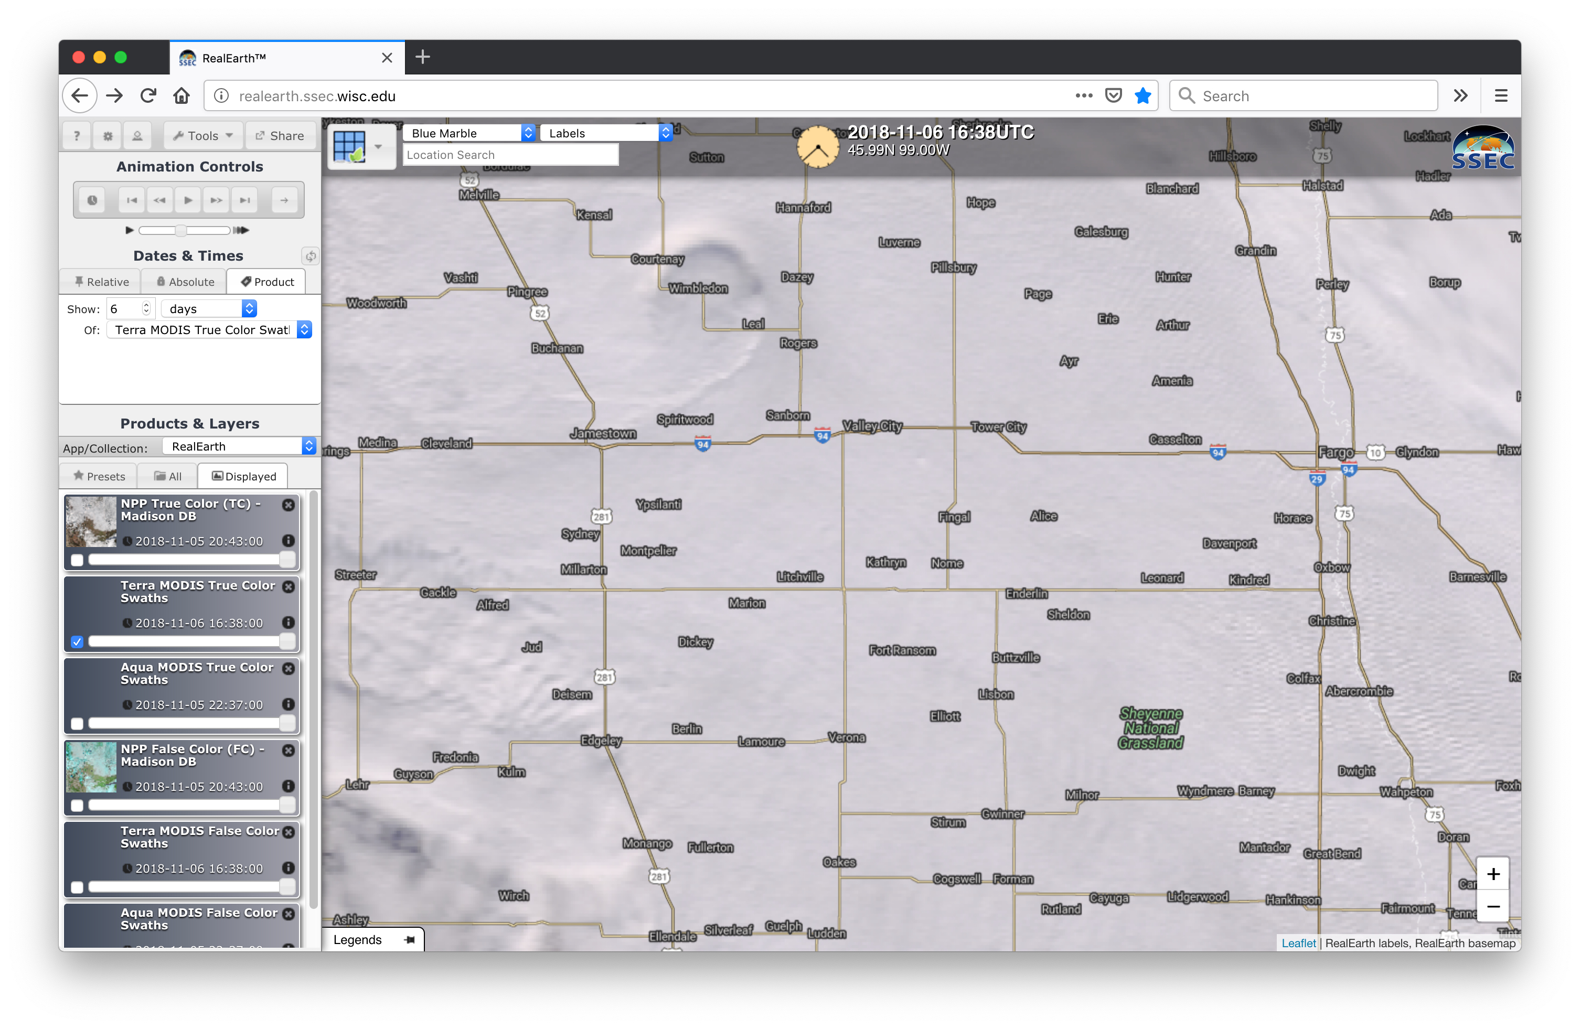1580x1029 pixels.
Task: Enable Terra MODIS False Color Swaths checkbox
Action: coord(77,886)
